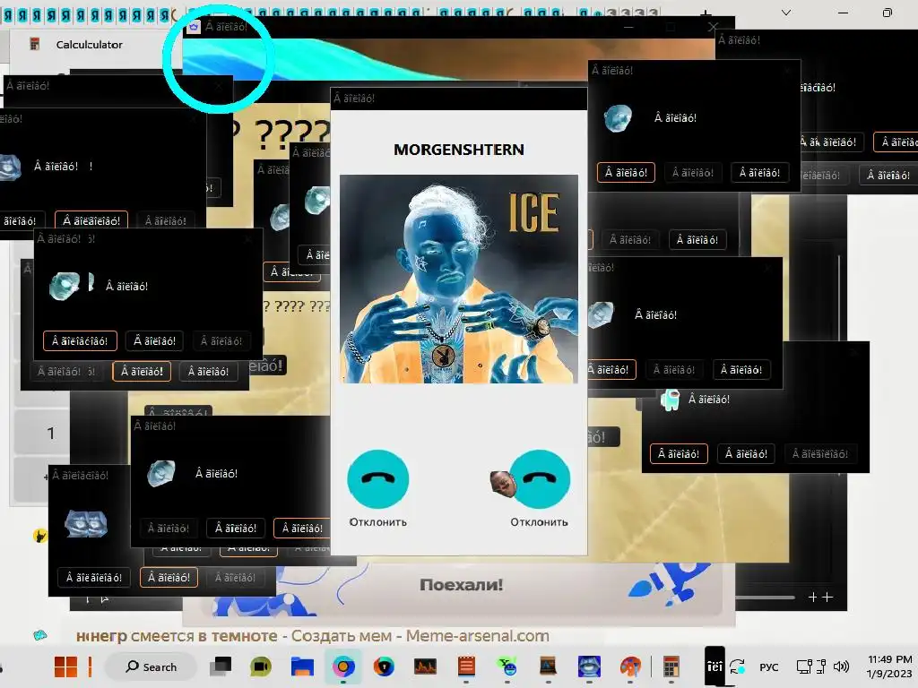Screen dimensions: 918x688
Task: Click the highlighted browser icon on the taskbar
Action: pyautogui.click(x=343, y=666)
